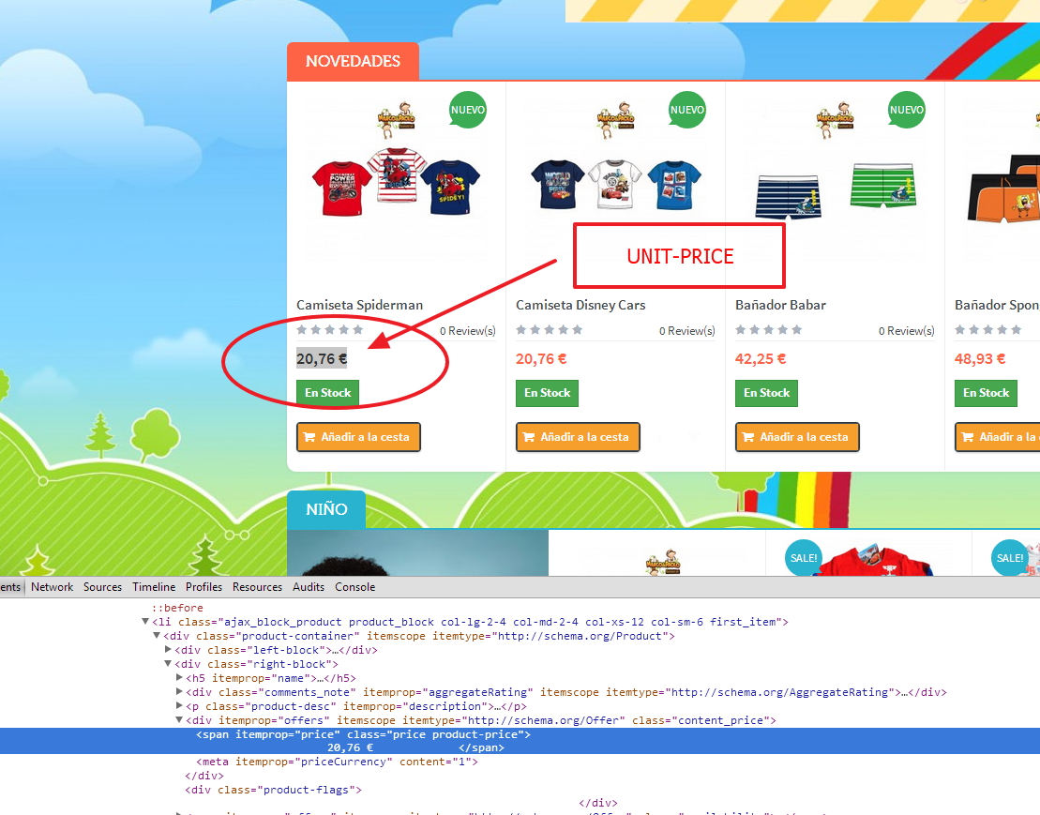Click the 20,76 € price of Camiseta Disney Cars
The image size is (1040, 815).
click(541, 359)
